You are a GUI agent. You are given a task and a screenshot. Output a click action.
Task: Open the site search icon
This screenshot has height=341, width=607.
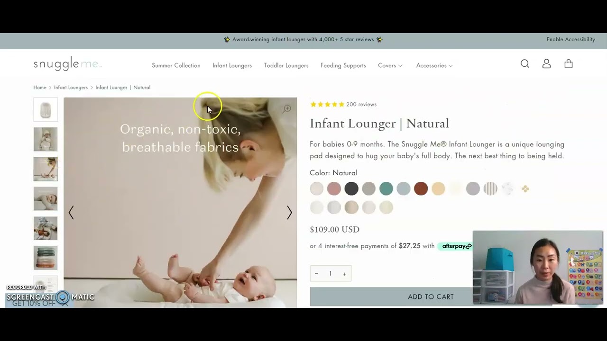(x=524, y=64)
